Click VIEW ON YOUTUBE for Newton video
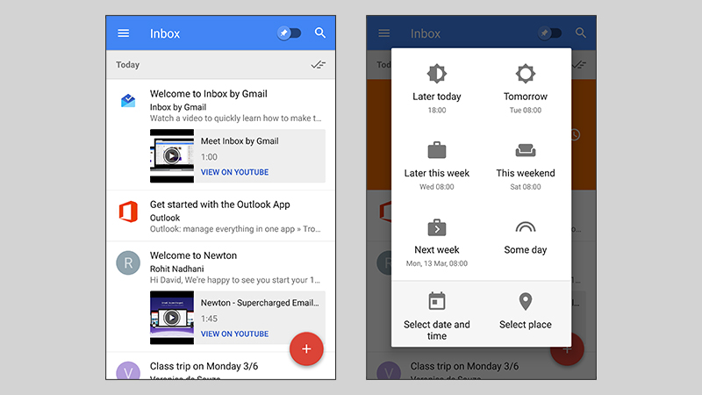 point(234,334)
